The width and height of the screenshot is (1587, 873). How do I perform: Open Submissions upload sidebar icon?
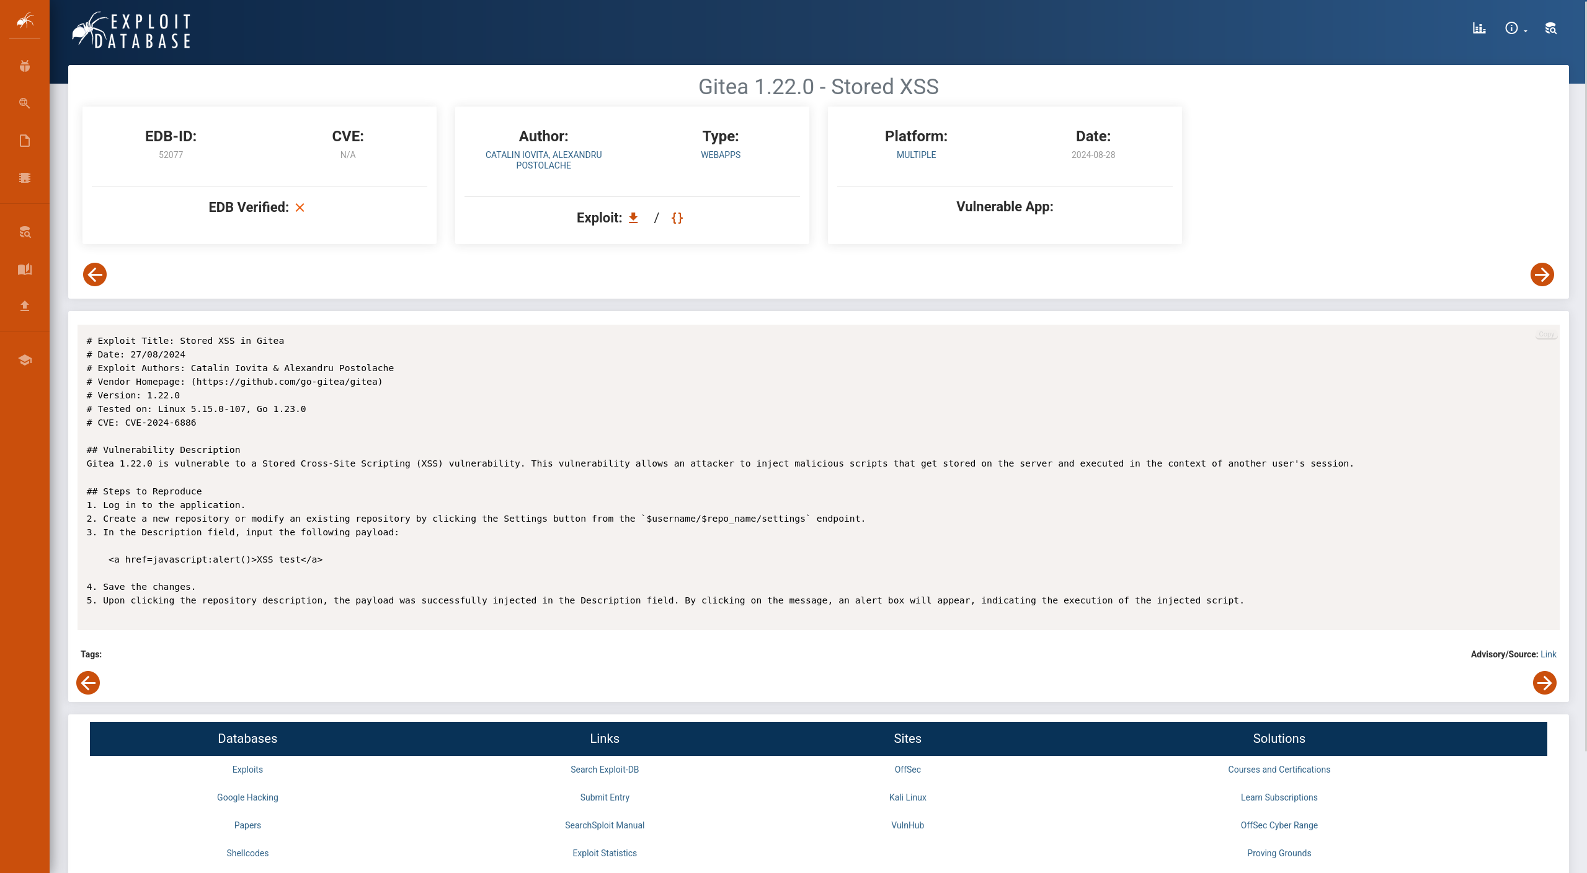(25, 306)
